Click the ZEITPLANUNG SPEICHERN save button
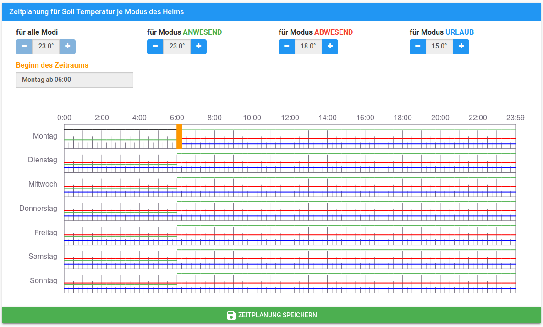The image size is (543, 327). [271, 315]
